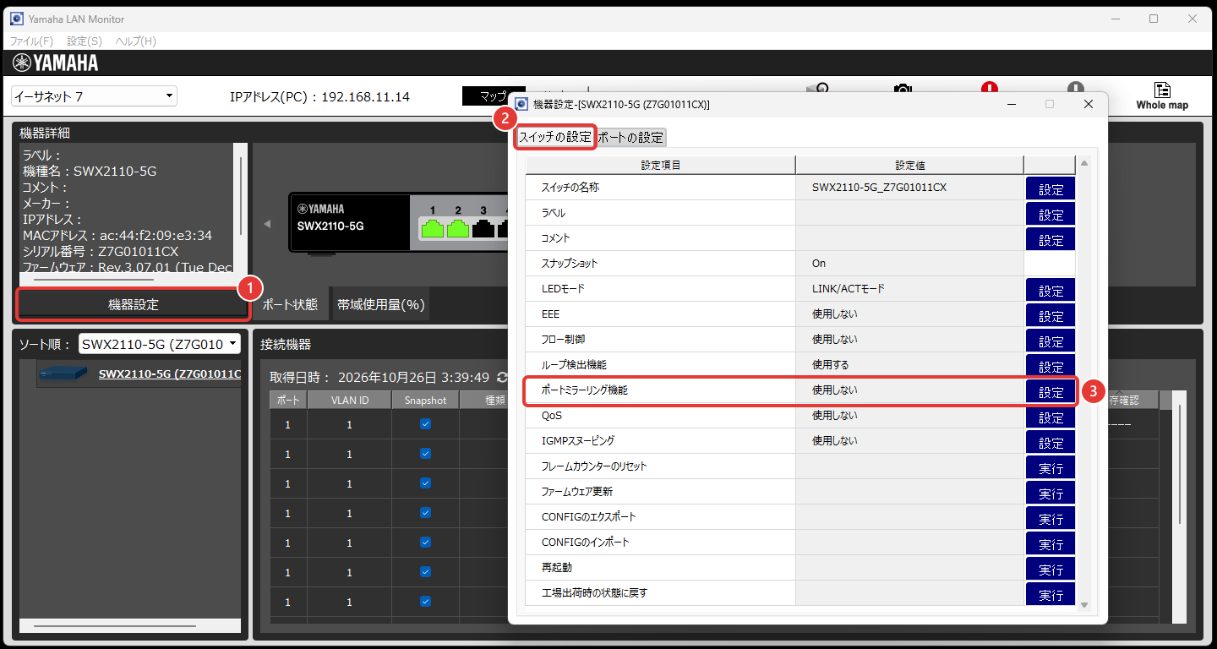The image size is (1217, 649).
Task: Click the LINK/ACTモード value cell
Action: coord(910,289)
